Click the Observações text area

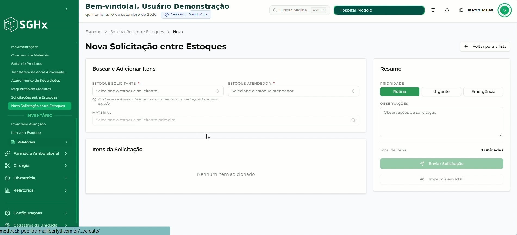[x=441, y=122]
